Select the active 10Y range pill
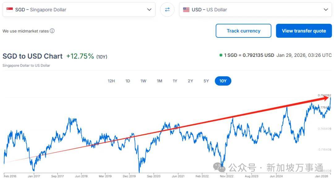This screenshot has height=181, width=334. tap(223, 81)
